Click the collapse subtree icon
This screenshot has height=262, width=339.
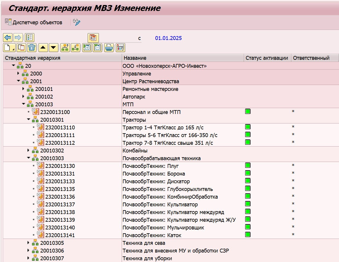tap(98, 47)
